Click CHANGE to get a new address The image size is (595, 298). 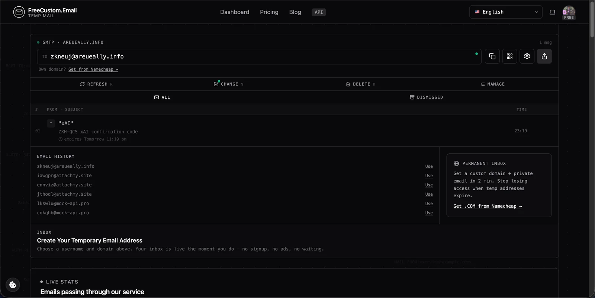[228, 84]
